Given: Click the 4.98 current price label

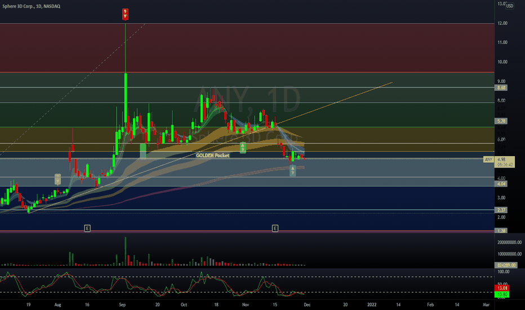Looking at the screenshot, I should [x=501, y=159].
